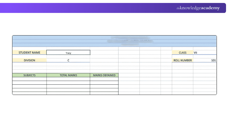Screen dimensions: 229x121
Task: Select the SUBJECTS header cell
Action: coord(29,75)
